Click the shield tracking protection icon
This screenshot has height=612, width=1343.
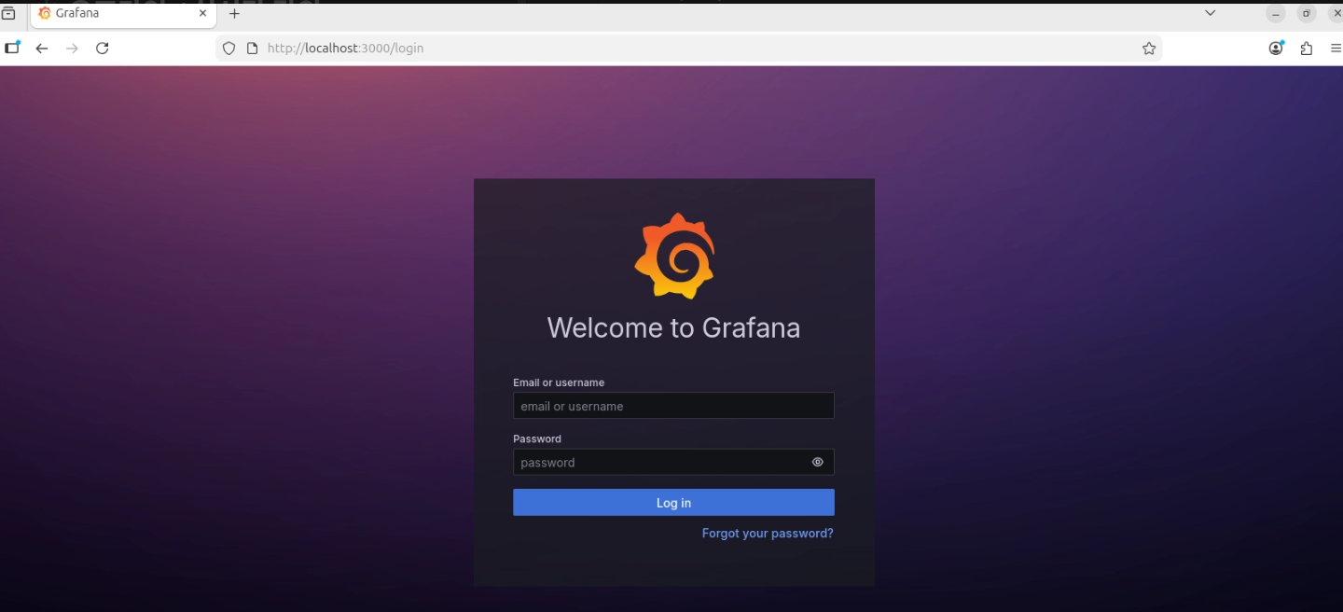[229, 49]
